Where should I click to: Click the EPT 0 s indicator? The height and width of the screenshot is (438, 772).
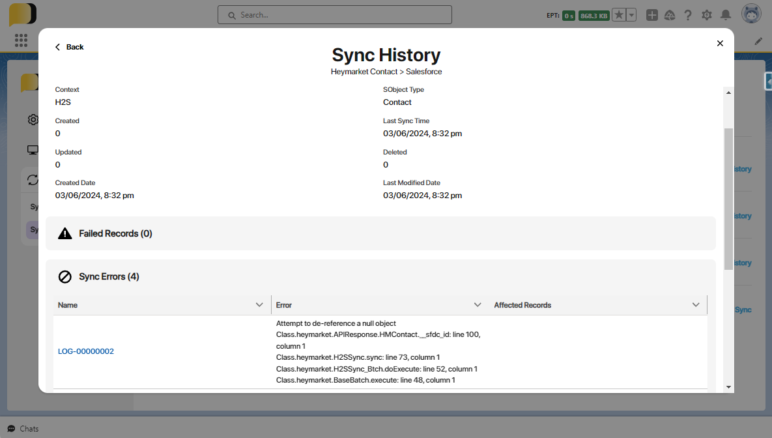tap(569, 16)
